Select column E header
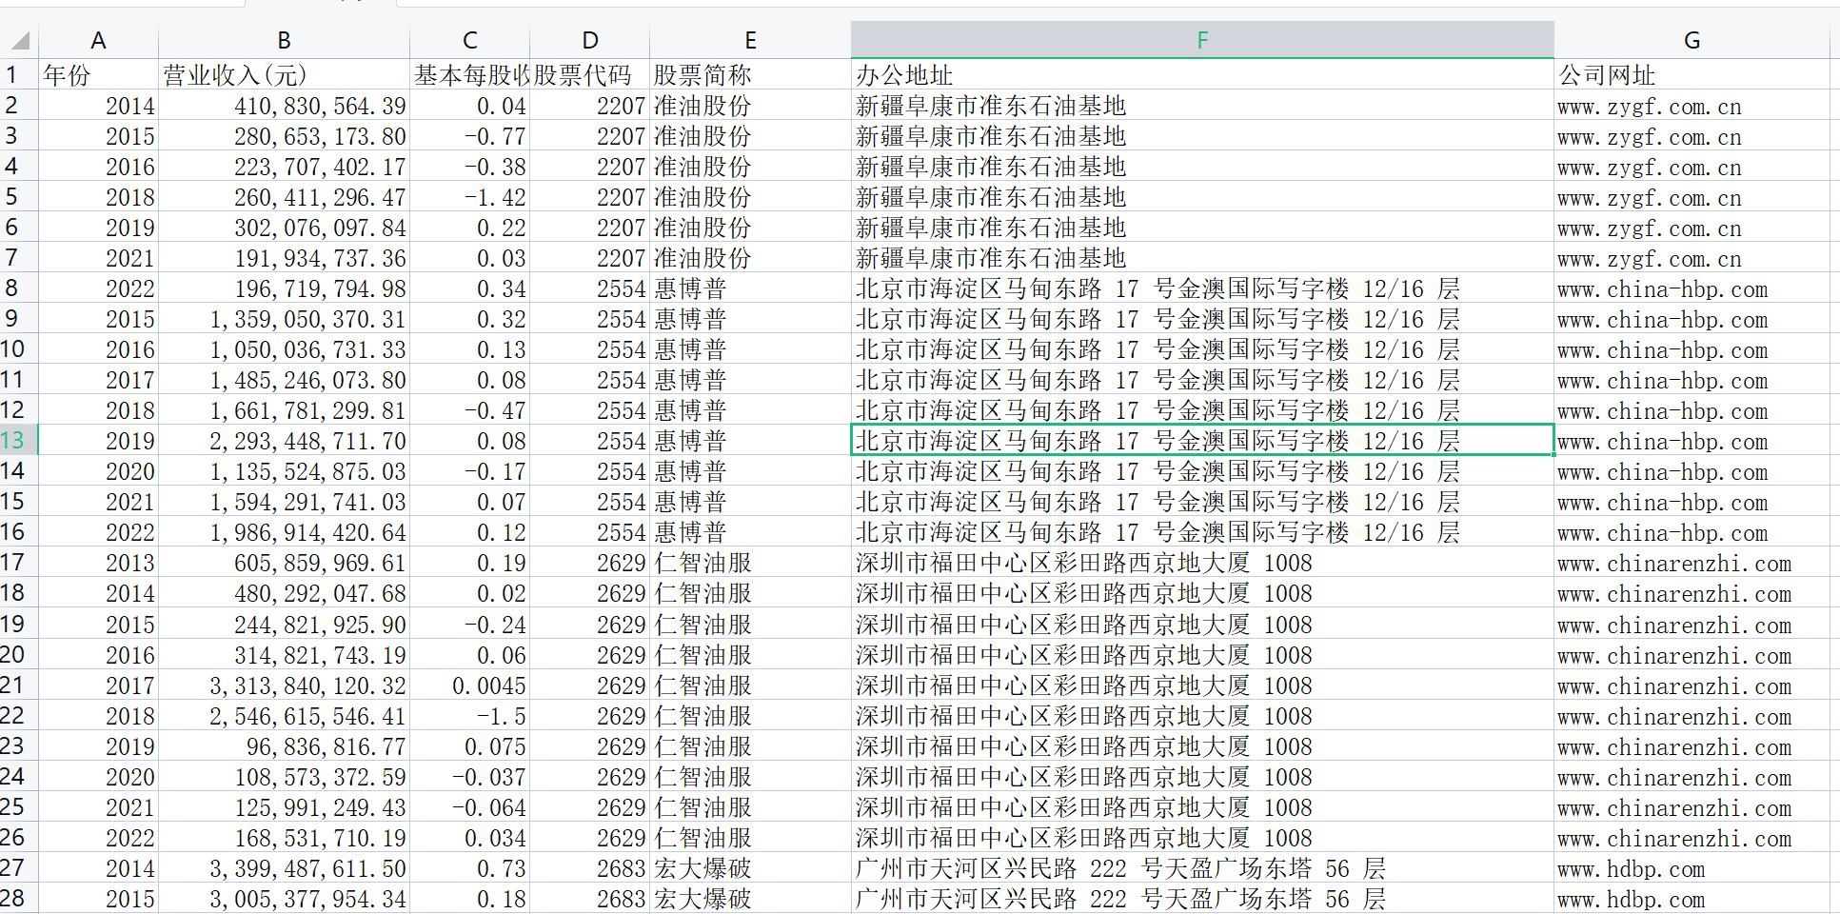Viewport: 1840px width, 914px height. [x=750, y=40]
